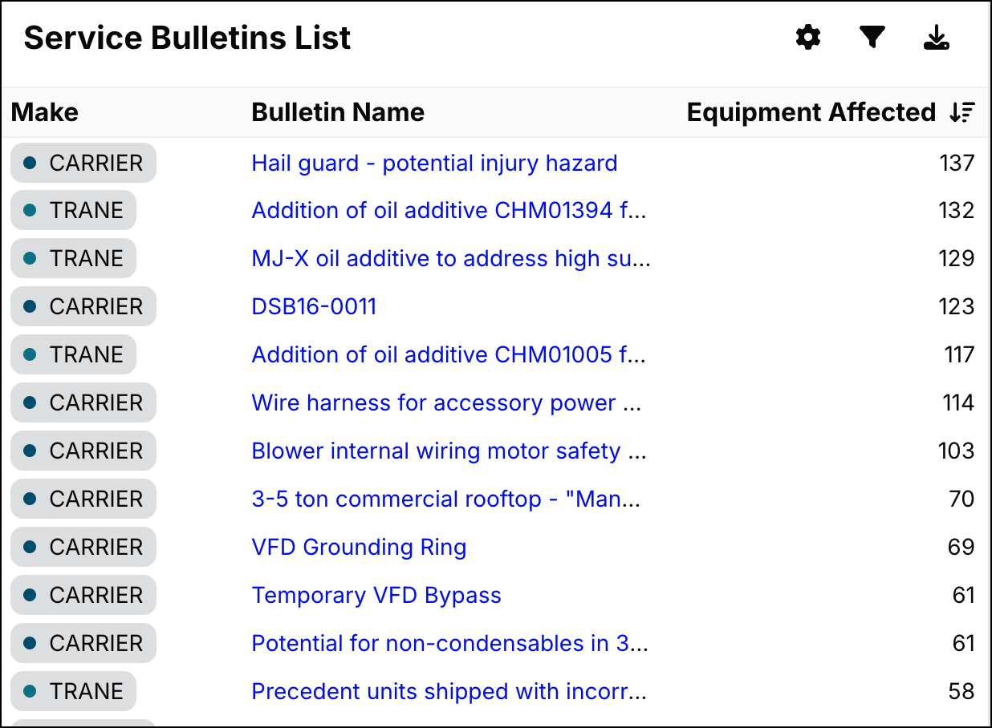The height and width of the screenshot is (728, 992).
Task: Open the CHM01005 oil additive bulletin
Action: (449, 354)
